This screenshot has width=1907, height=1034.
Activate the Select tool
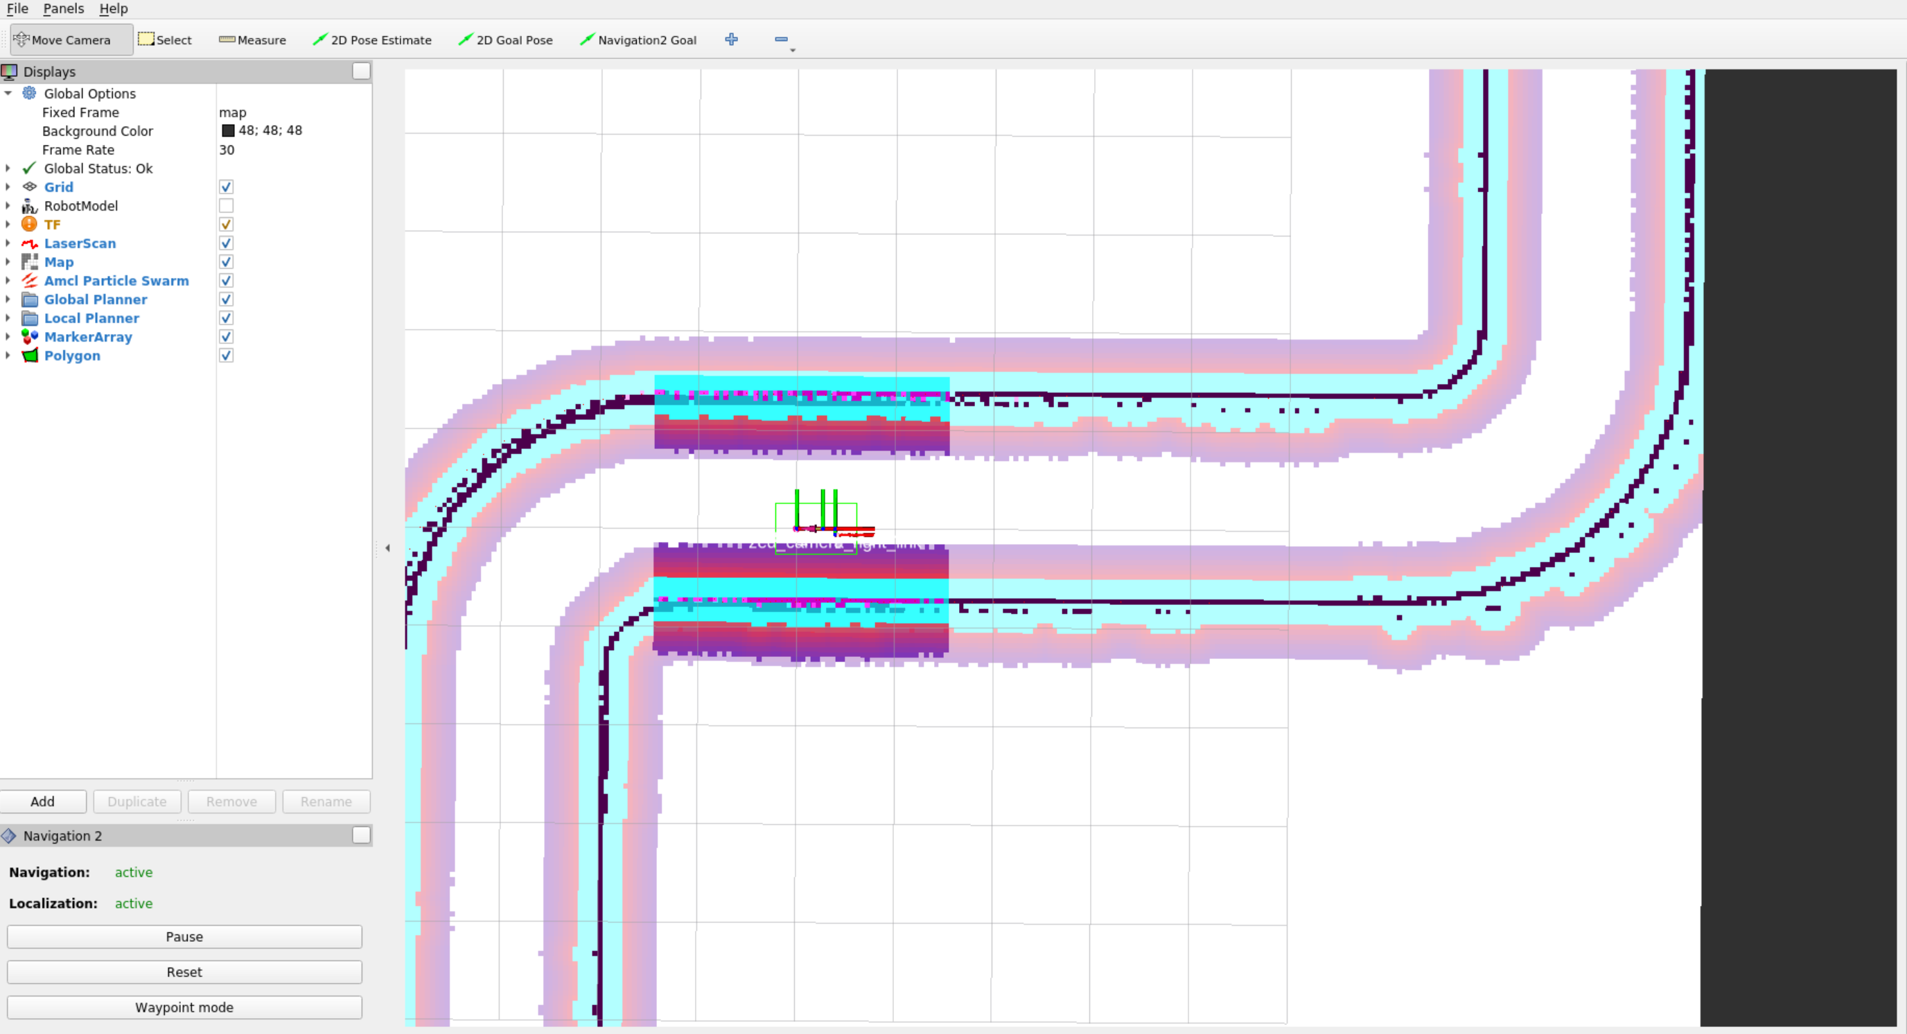165,40
